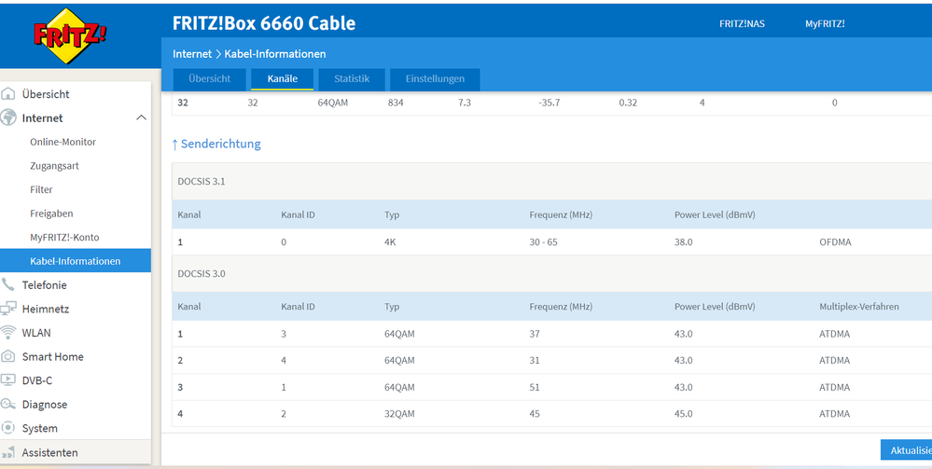The image size is (932, 469).
Task: Click power level 38.0
Action: click(x=684, y=241)
